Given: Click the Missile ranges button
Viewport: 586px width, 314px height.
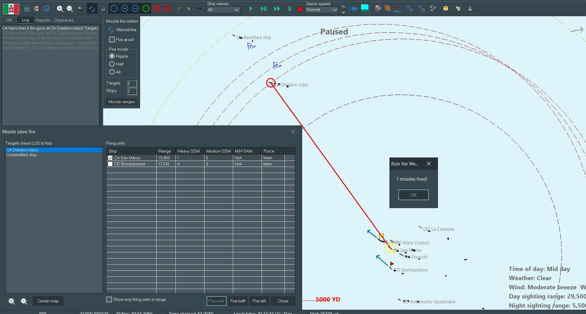Looking at the screenshot, I should (121, 102).
